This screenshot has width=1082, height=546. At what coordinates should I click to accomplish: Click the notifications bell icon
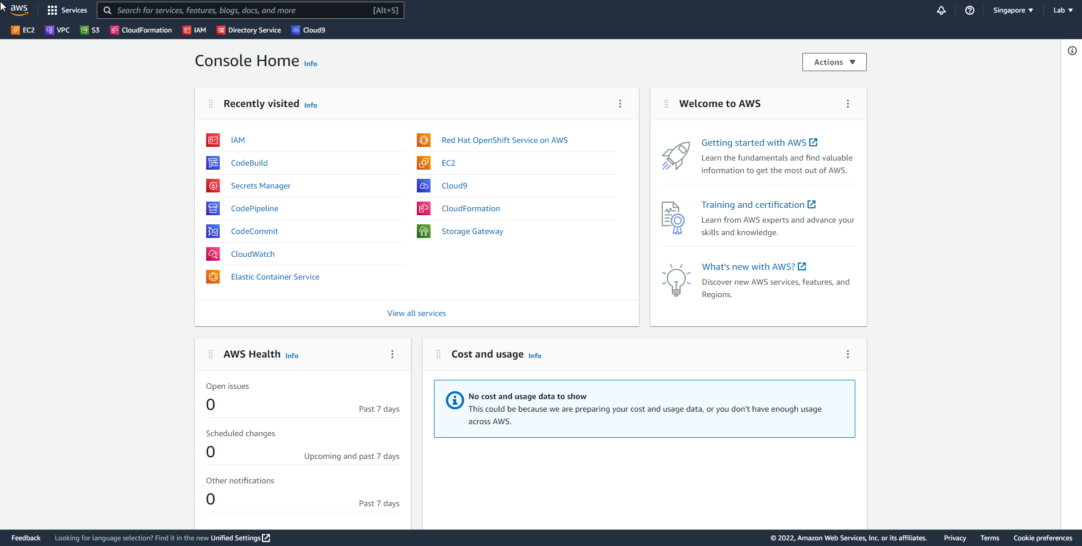941,10
